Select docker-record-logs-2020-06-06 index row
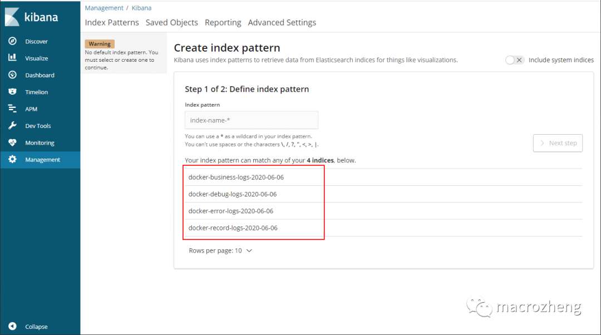This screenshot has height=335, width=601. 383,228
